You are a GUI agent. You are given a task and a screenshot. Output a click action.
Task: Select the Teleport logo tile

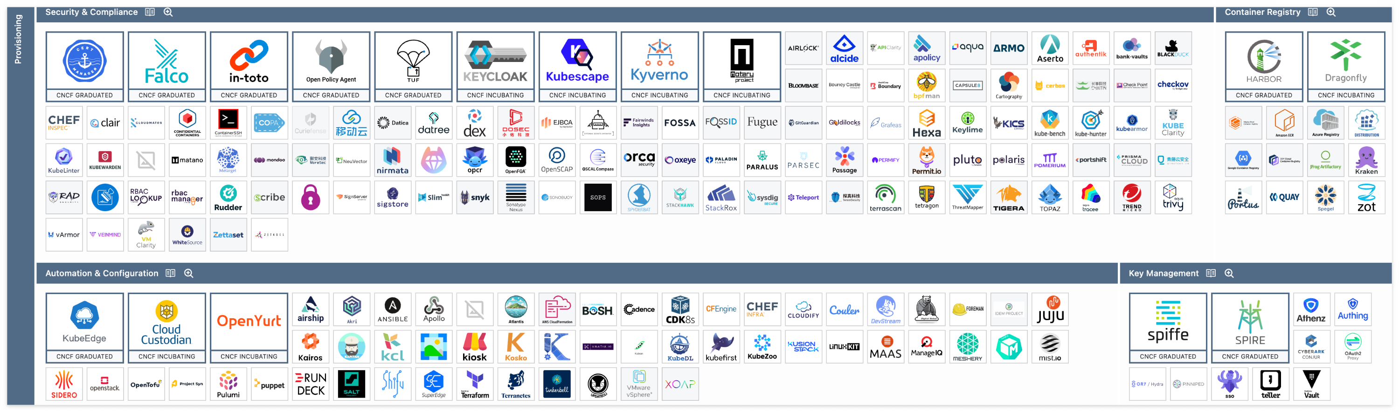pyautogui.click(x=803, y=198)
